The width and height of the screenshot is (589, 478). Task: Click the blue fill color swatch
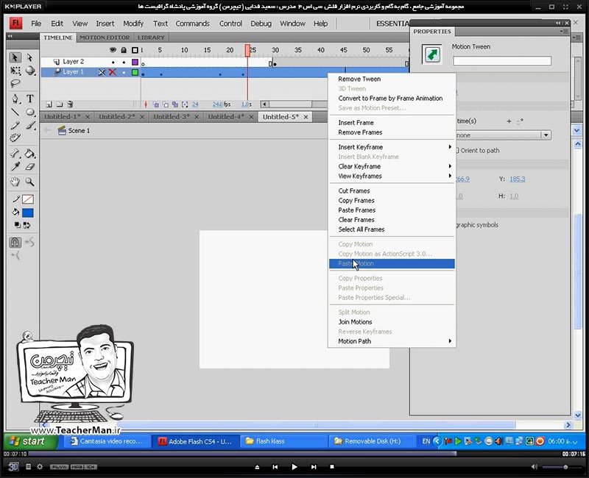pyautogui.click(x=28, y=213)
